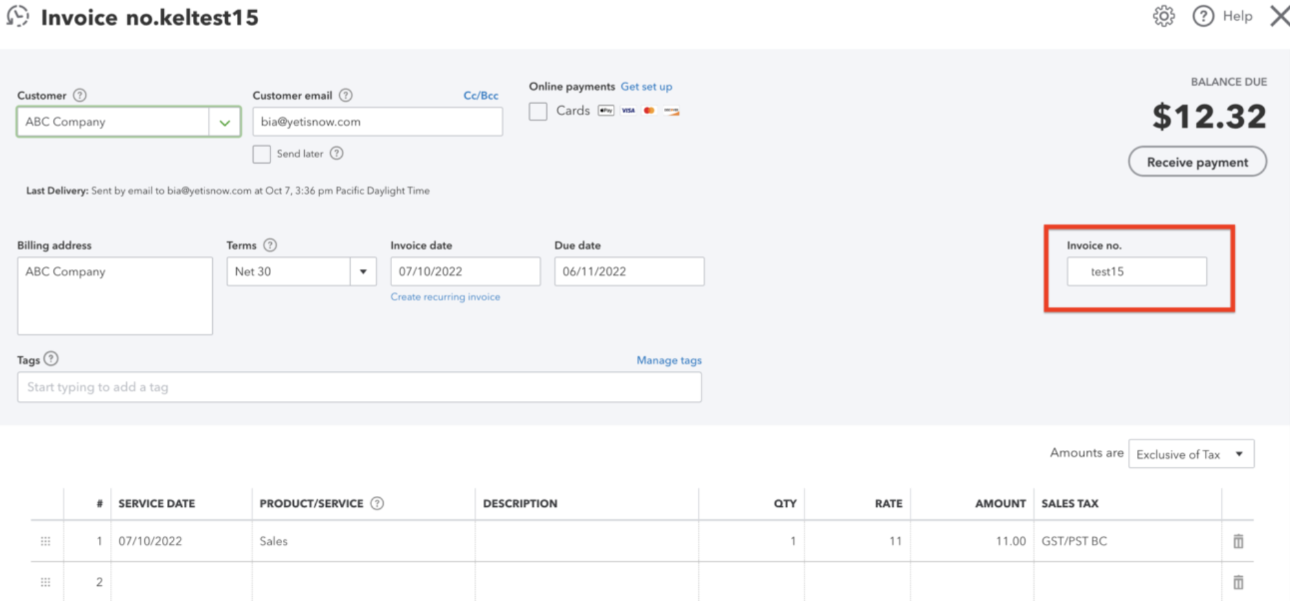Click the Help text link
This screenshot has height=601, width=1290.
(x=1237, y=16)
